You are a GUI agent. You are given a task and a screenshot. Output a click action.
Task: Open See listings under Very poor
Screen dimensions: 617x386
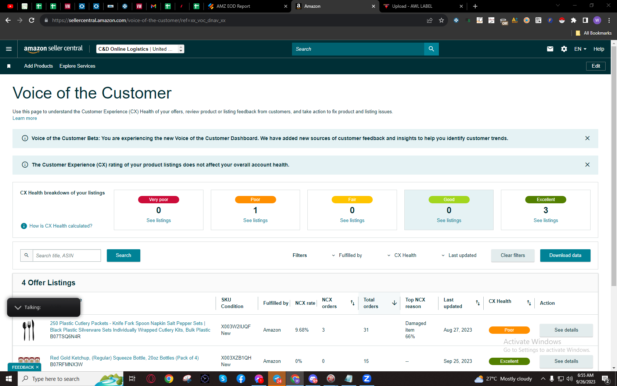(x=159, y=221)
